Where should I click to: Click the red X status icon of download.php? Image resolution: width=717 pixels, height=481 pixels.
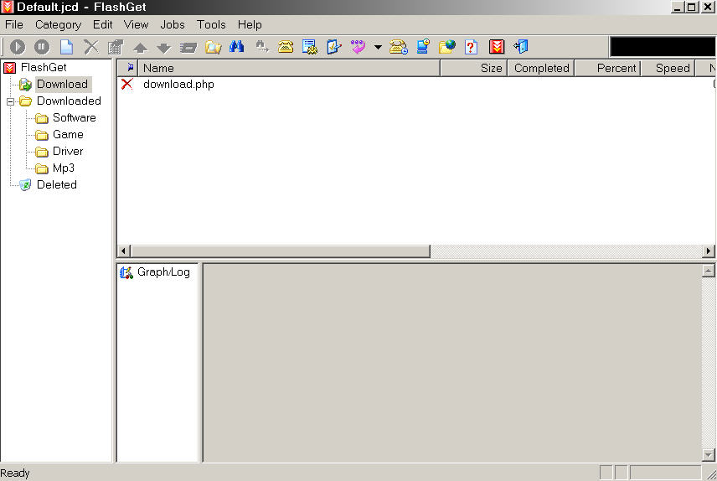[127, 84]
